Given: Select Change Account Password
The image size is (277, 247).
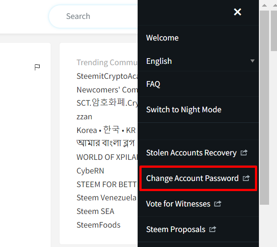Looking at the screenshot, I should [x=192, y=178].
